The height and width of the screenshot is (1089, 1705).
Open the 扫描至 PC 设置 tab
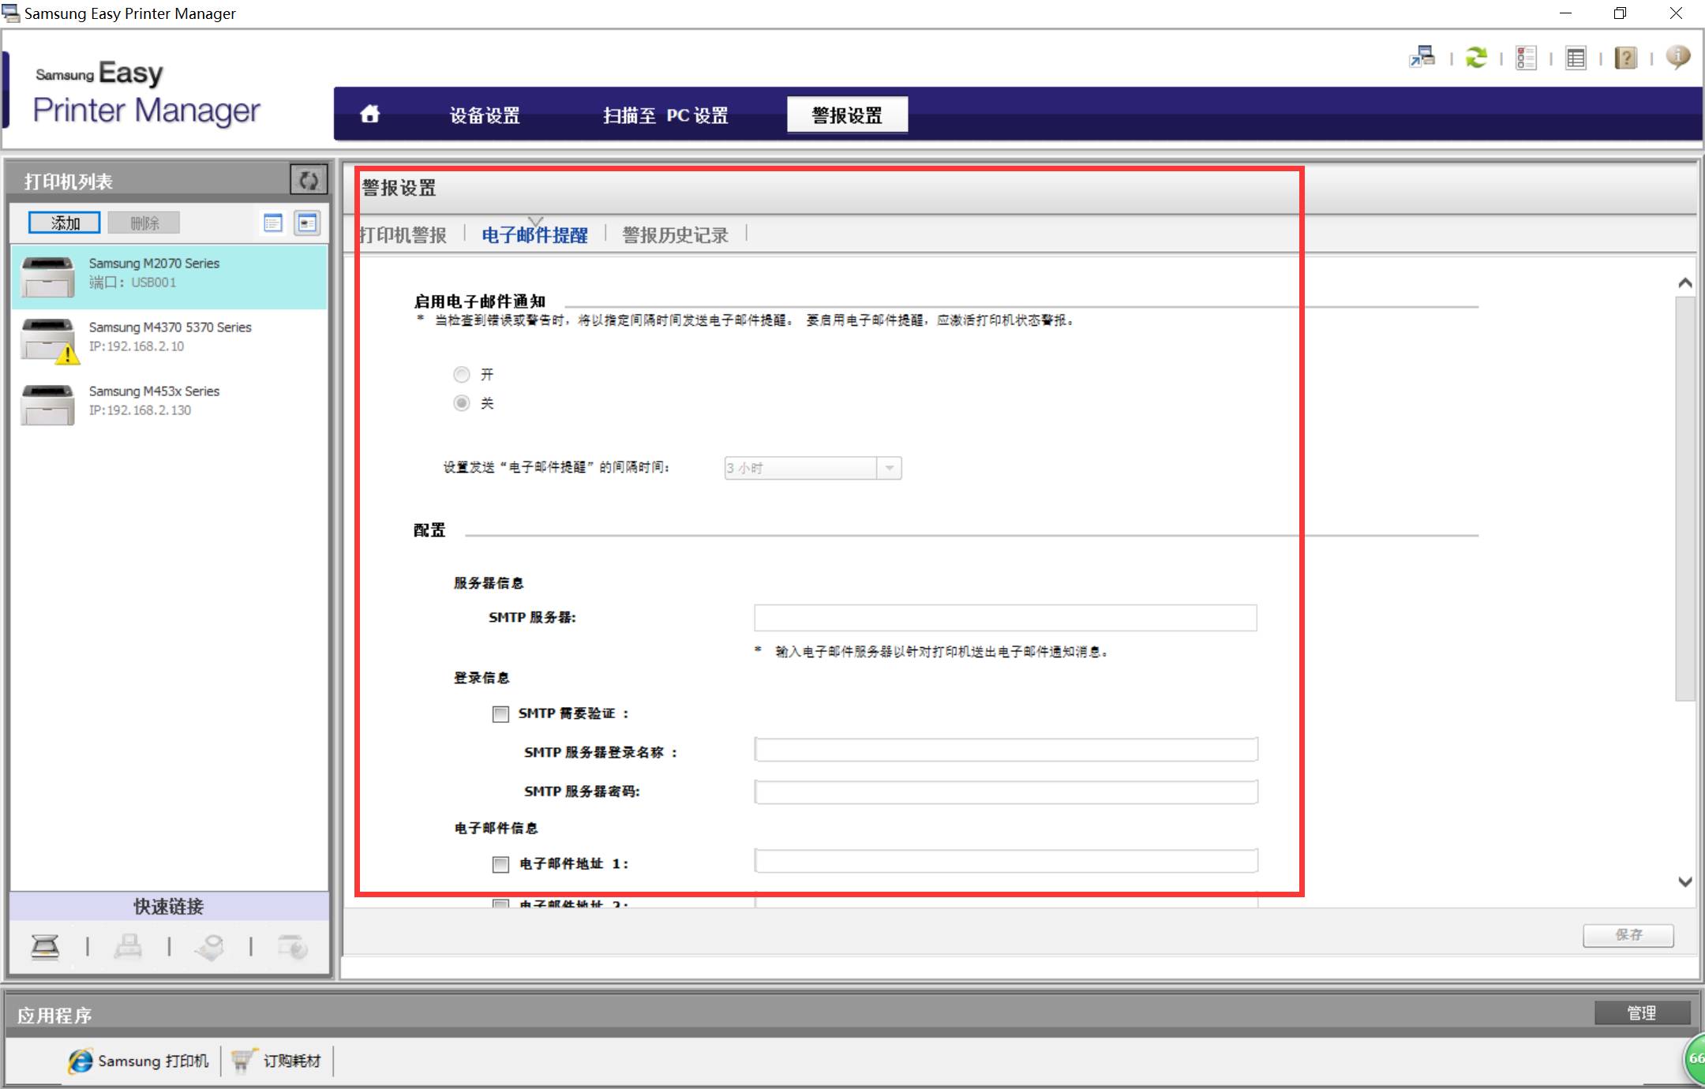pos(665,115)
